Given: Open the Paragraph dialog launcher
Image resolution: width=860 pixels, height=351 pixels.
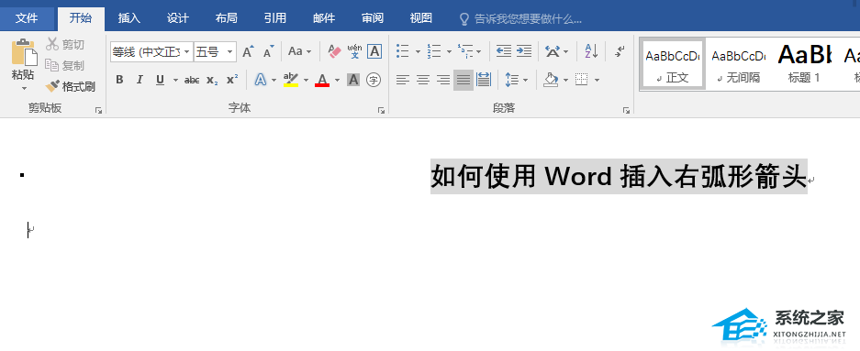Looking at the screenshot, I should [626, 110].
